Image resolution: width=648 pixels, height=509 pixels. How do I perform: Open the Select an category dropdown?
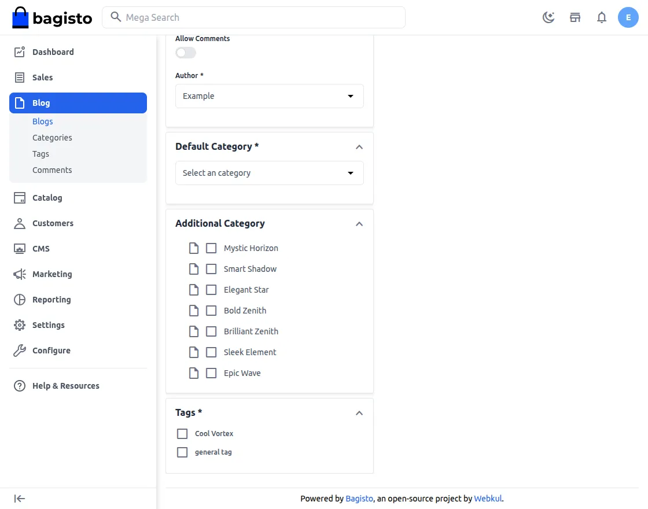[270, 173]
